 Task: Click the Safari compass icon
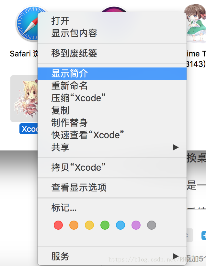[27, 23]
